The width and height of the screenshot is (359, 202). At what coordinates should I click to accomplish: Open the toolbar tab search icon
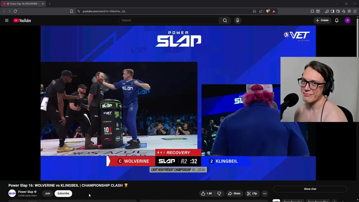point(318,11)
